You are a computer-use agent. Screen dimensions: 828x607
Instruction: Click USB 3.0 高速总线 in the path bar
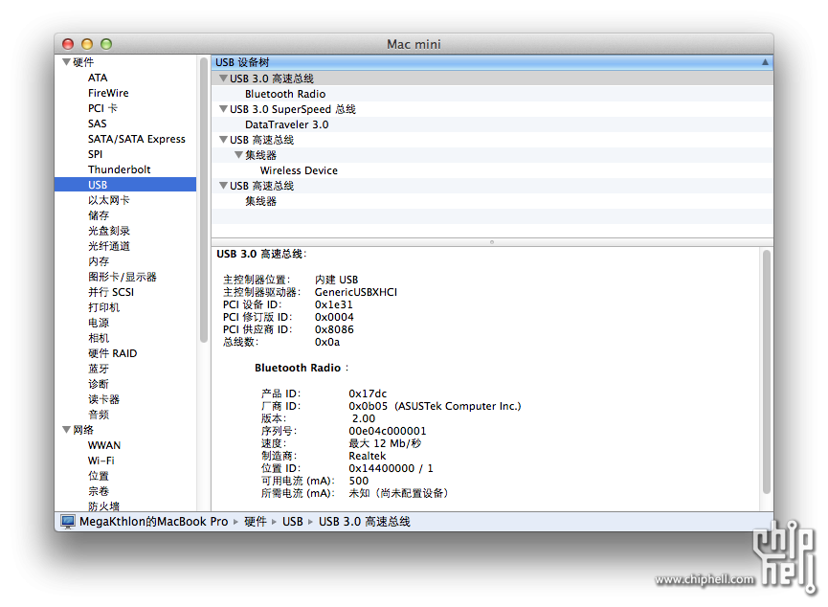point(365,522)
